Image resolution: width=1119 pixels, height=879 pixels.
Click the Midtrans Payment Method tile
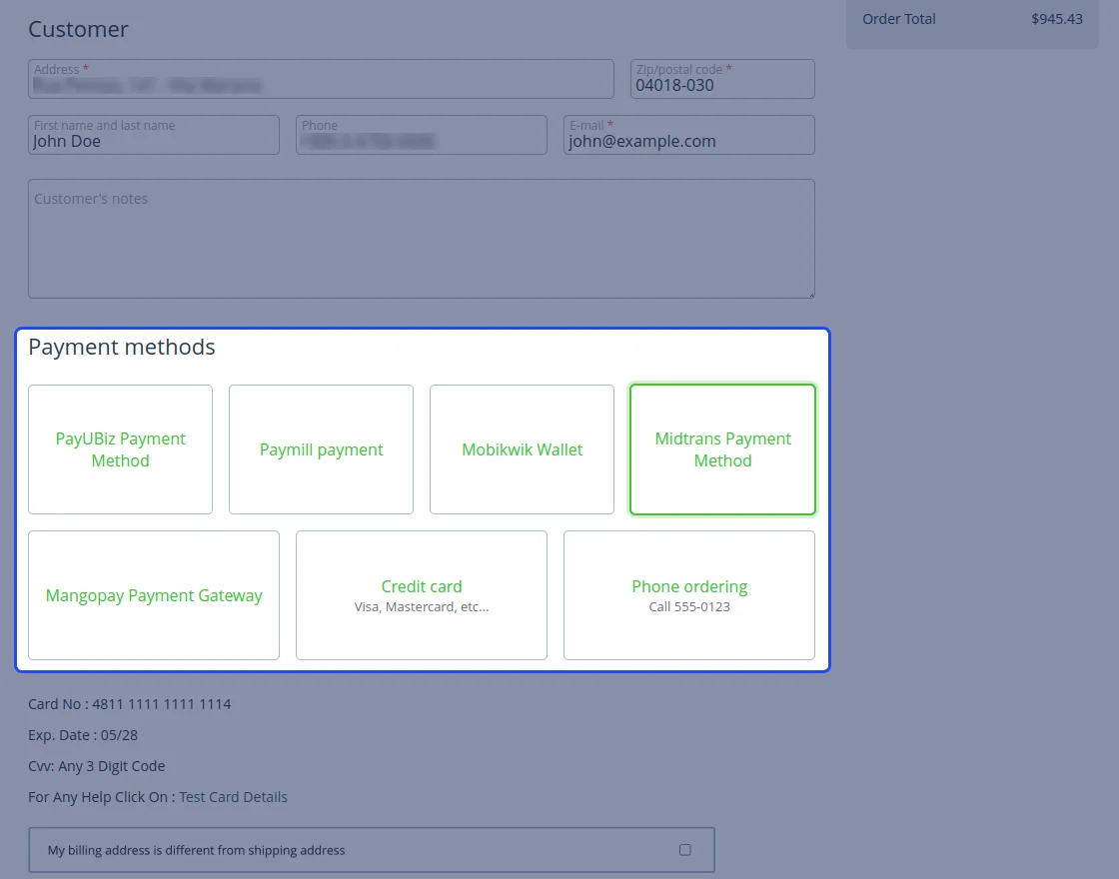coord(722,449)
